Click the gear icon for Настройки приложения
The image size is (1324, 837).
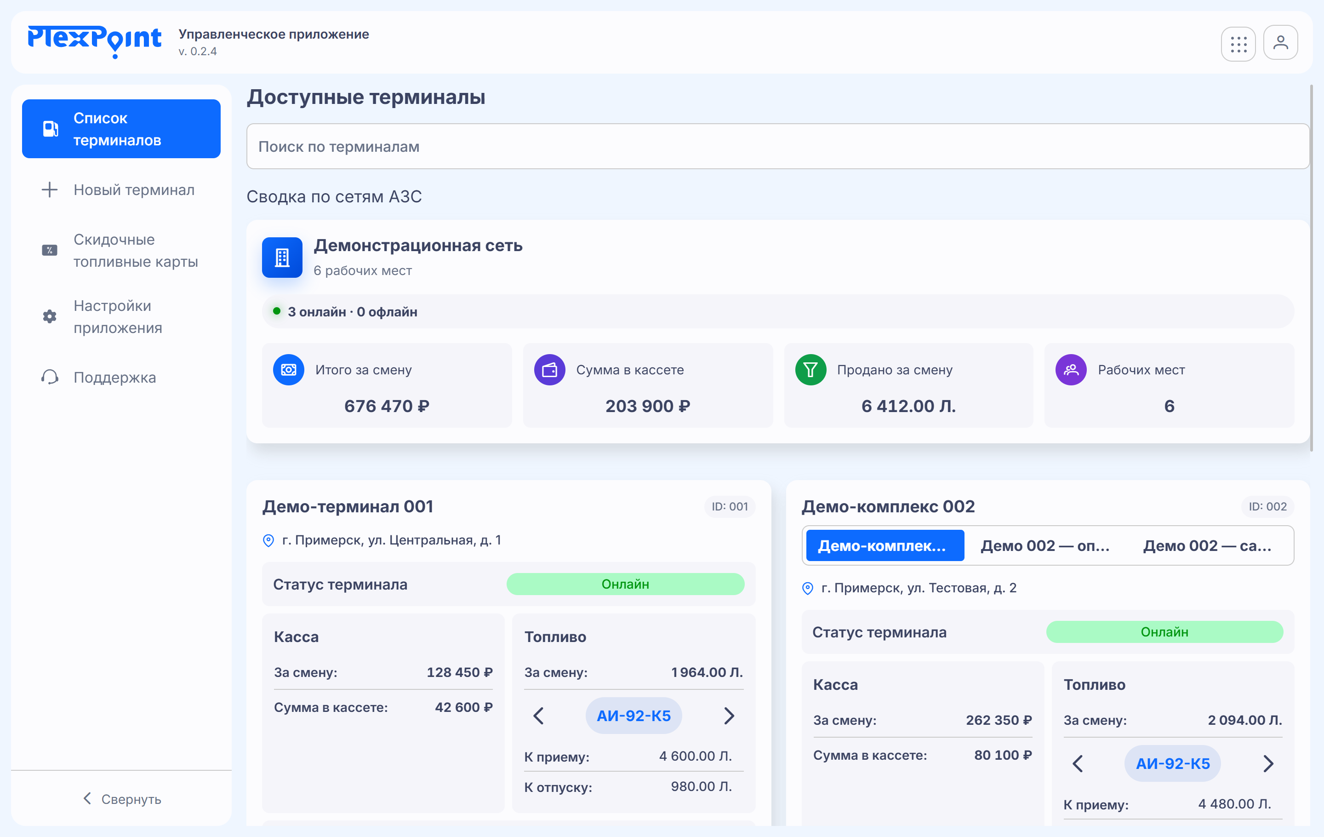pyautogui.click(x=50, y=316)
